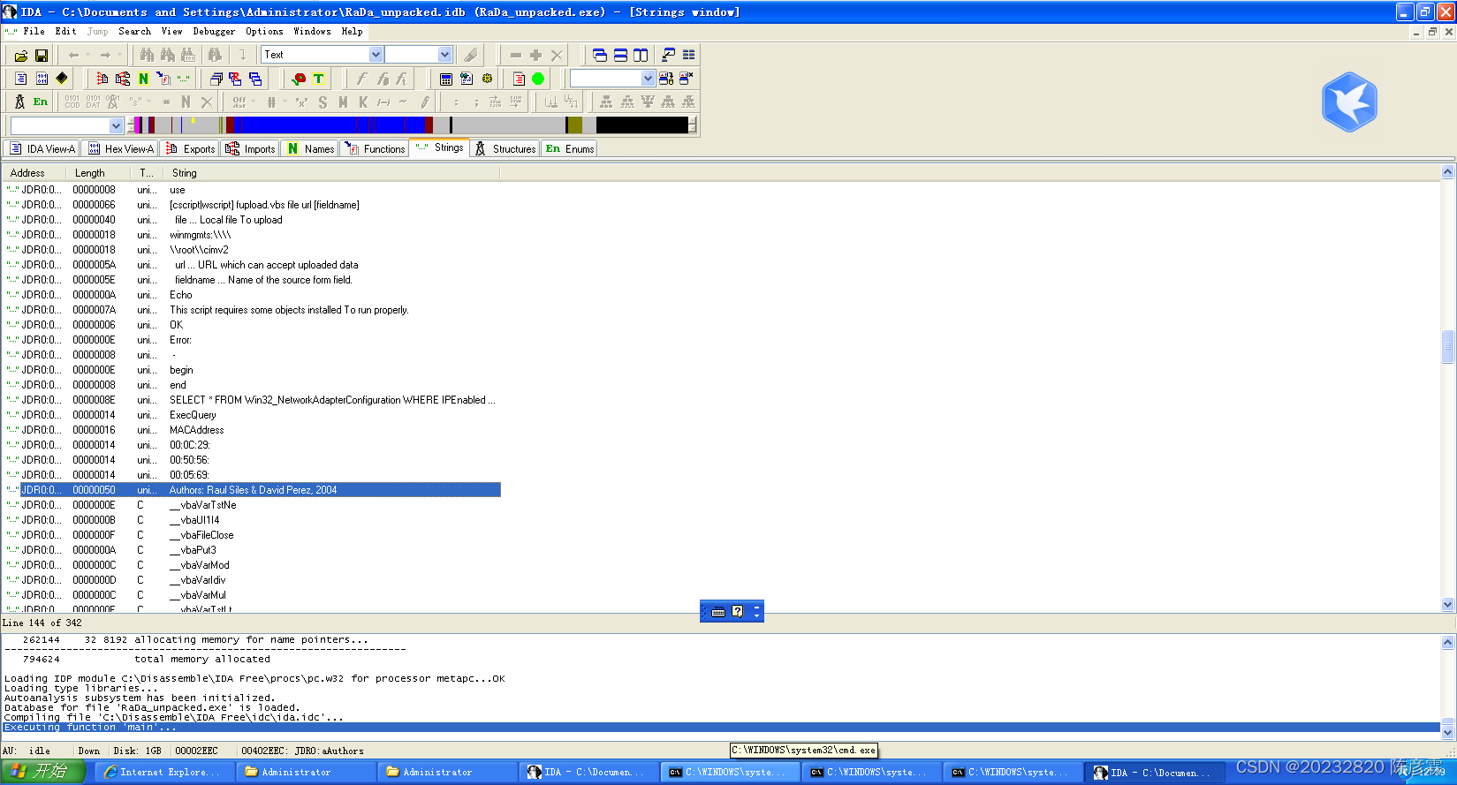The image size is (1457, 785).
Task: Click the yellow gear-flower toolbar icon
Action: pos(487,79)
